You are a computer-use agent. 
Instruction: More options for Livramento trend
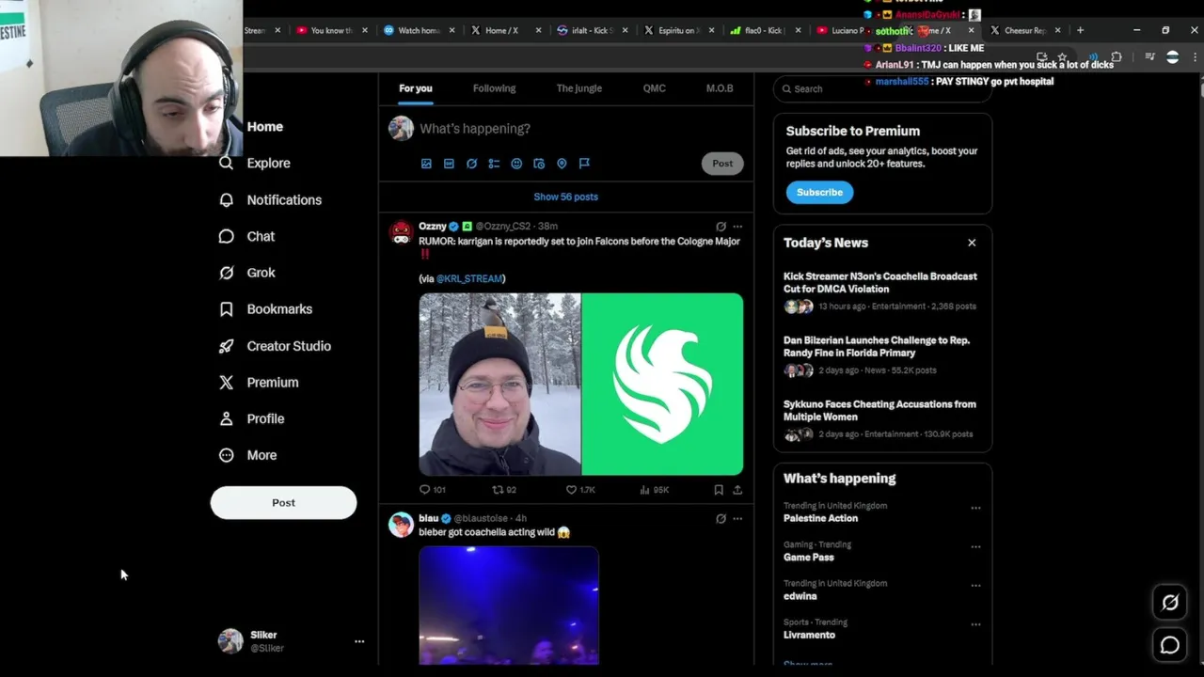975,624
